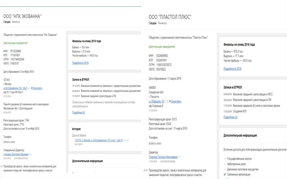Click search icon next to Уколова Светлана Юрьевна
The width and height of the screenshot is (287, 179).
30,154
